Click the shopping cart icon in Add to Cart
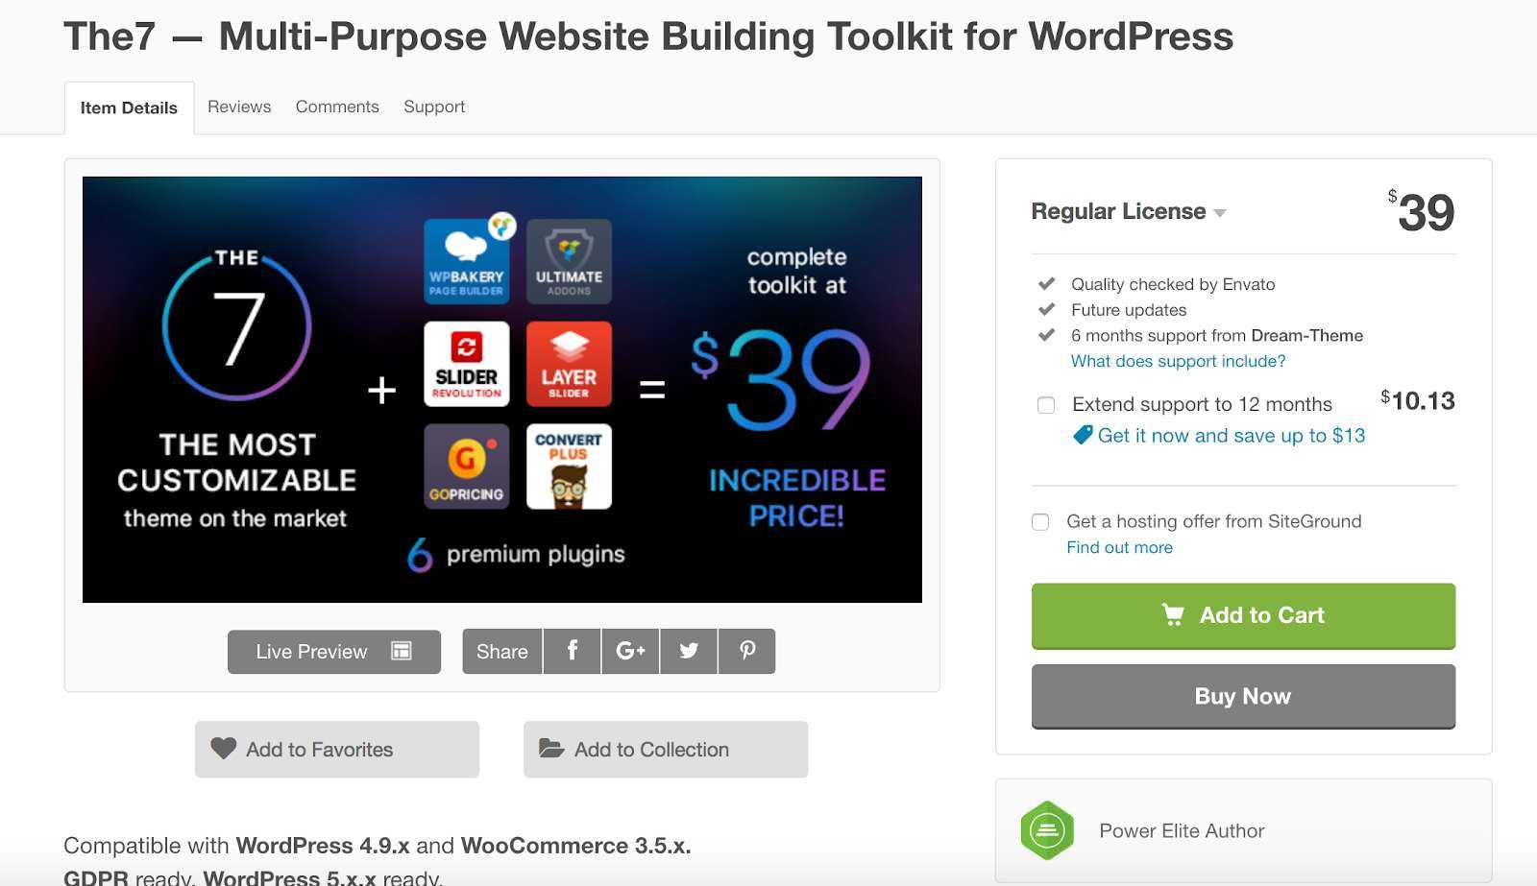 tap(1173, 614)
